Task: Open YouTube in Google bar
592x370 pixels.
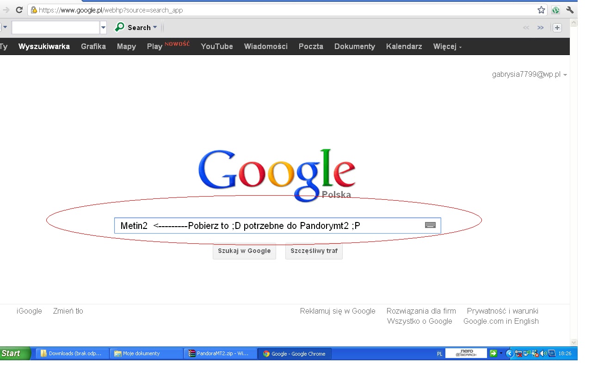Action: 217,46
